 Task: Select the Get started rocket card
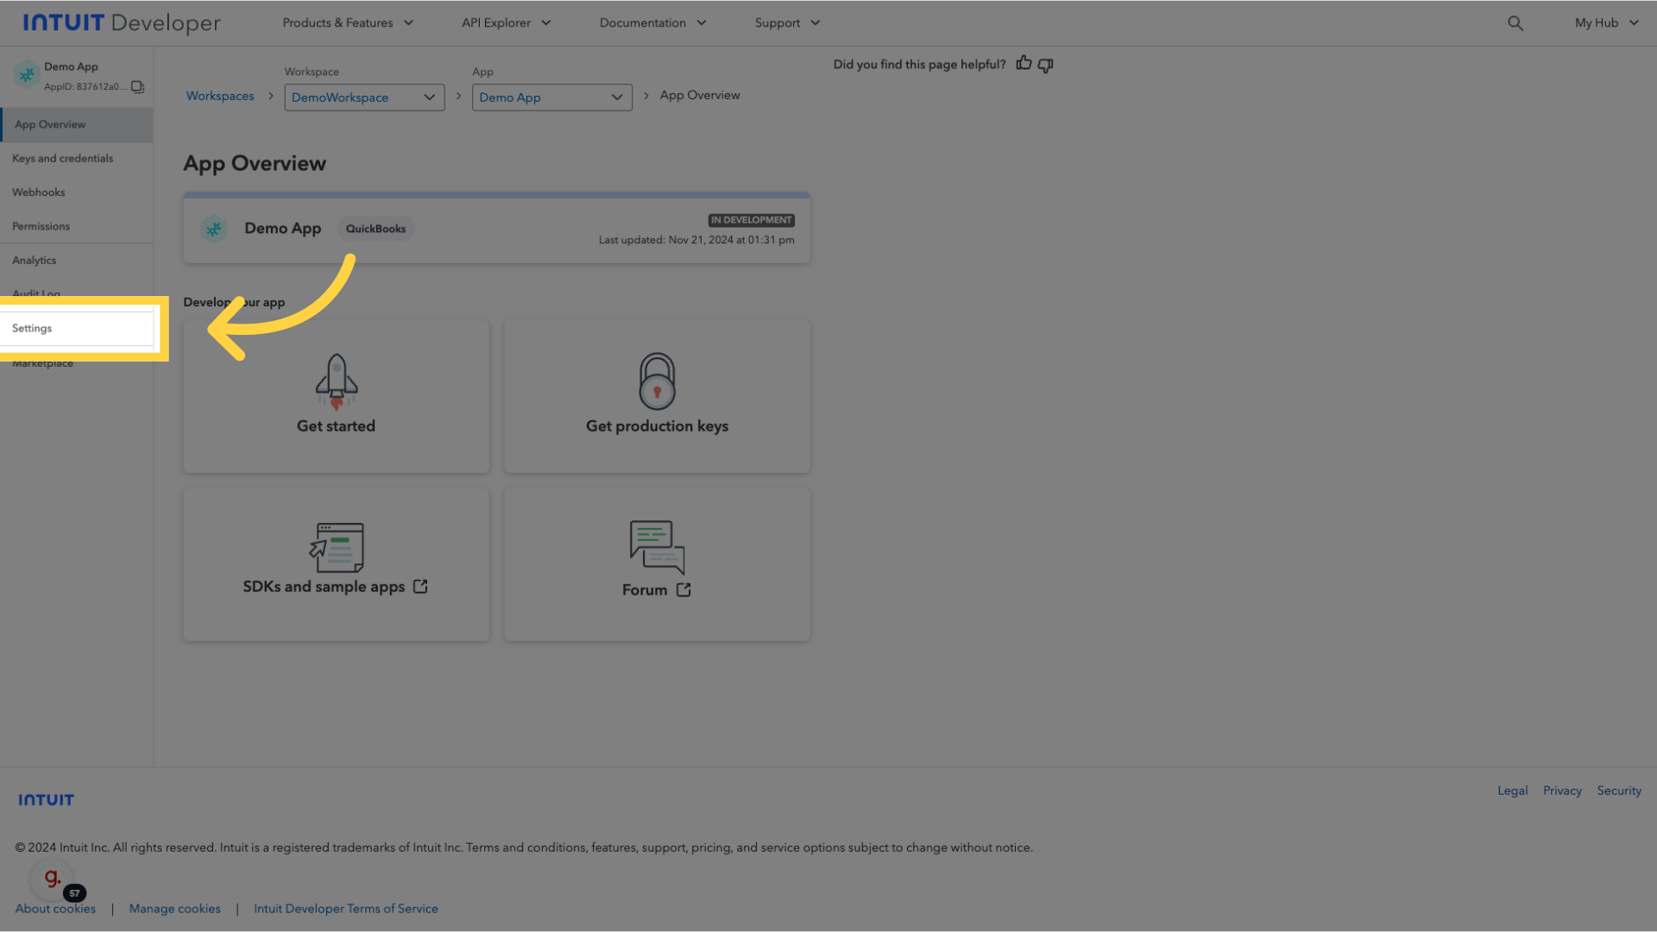336,396
